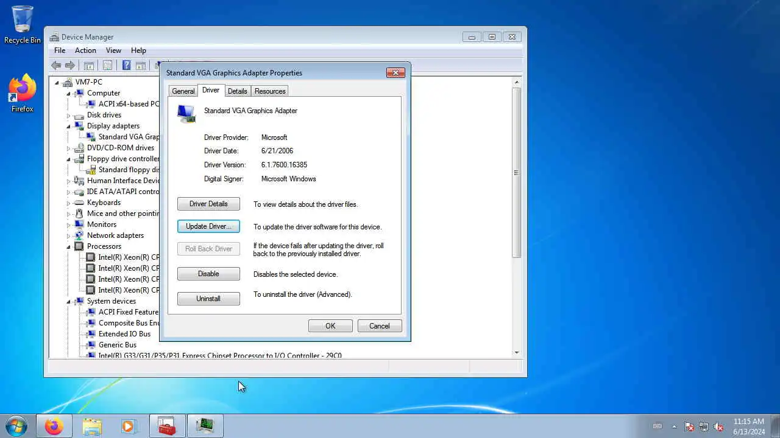Open Windows Explorer from the taskbar

coord(92,426)
